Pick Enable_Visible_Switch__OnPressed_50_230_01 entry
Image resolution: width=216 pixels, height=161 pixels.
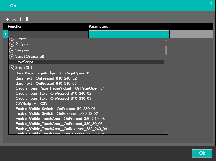coord(56,109)
